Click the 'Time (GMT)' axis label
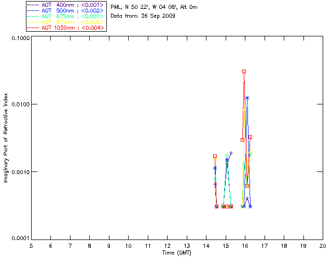 (176, 253)
